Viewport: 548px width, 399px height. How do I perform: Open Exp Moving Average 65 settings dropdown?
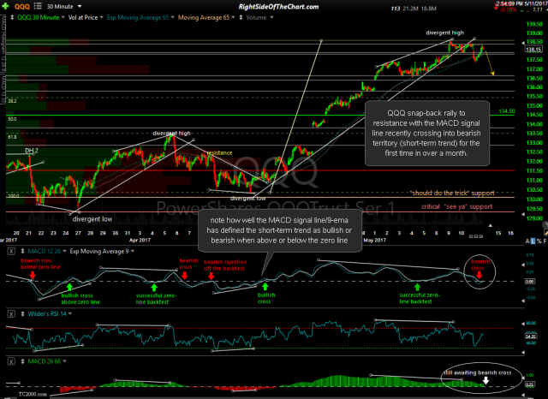click(x=172, y=17)
